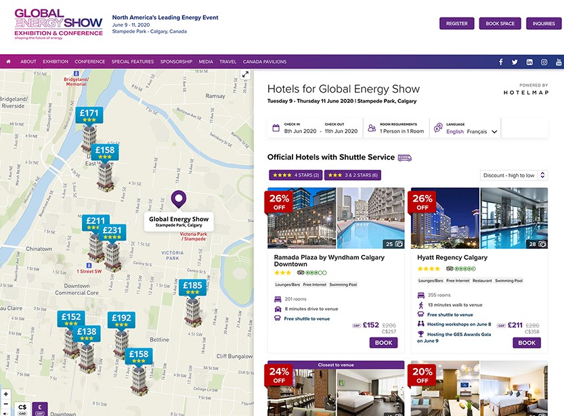
Task: View the 20% off hotel bedroom photo
Action: (515, 389)
